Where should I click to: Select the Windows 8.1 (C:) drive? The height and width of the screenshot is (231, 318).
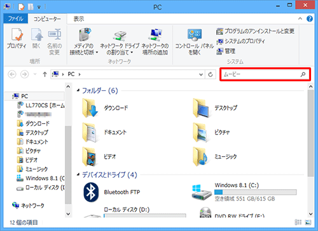tap(244, 192)
